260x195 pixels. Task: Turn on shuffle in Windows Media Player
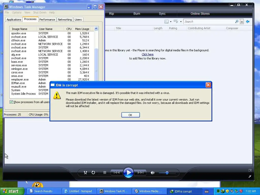[85, 173]
